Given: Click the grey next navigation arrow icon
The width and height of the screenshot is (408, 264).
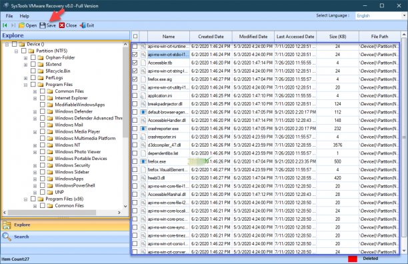Looking at the screenshot, I should [x=13, y=25].
